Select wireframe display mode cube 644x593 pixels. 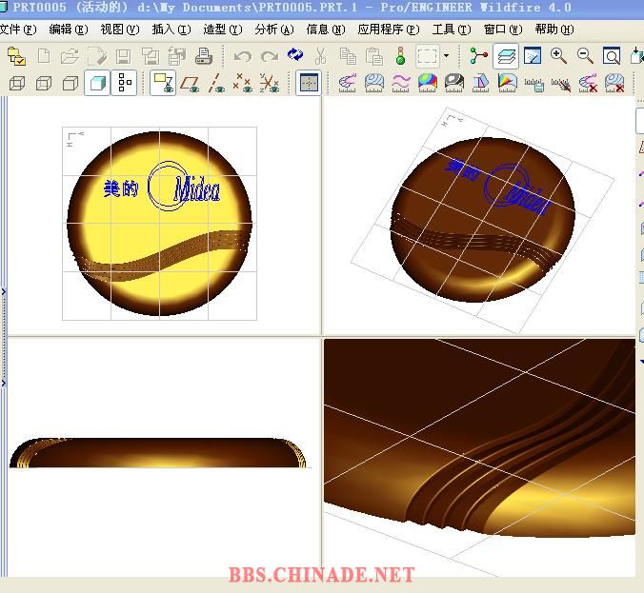[17, 84]
